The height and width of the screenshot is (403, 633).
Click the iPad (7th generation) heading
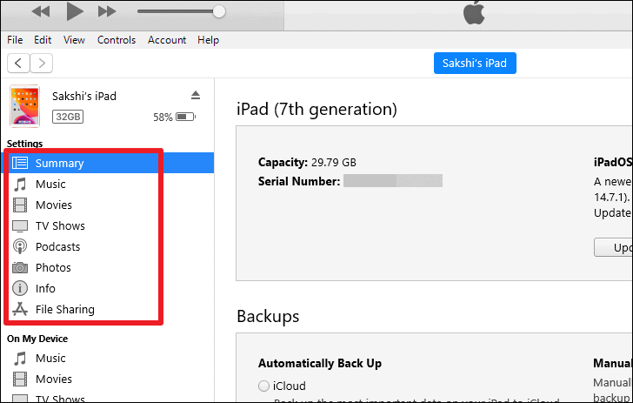click(316, 109)
